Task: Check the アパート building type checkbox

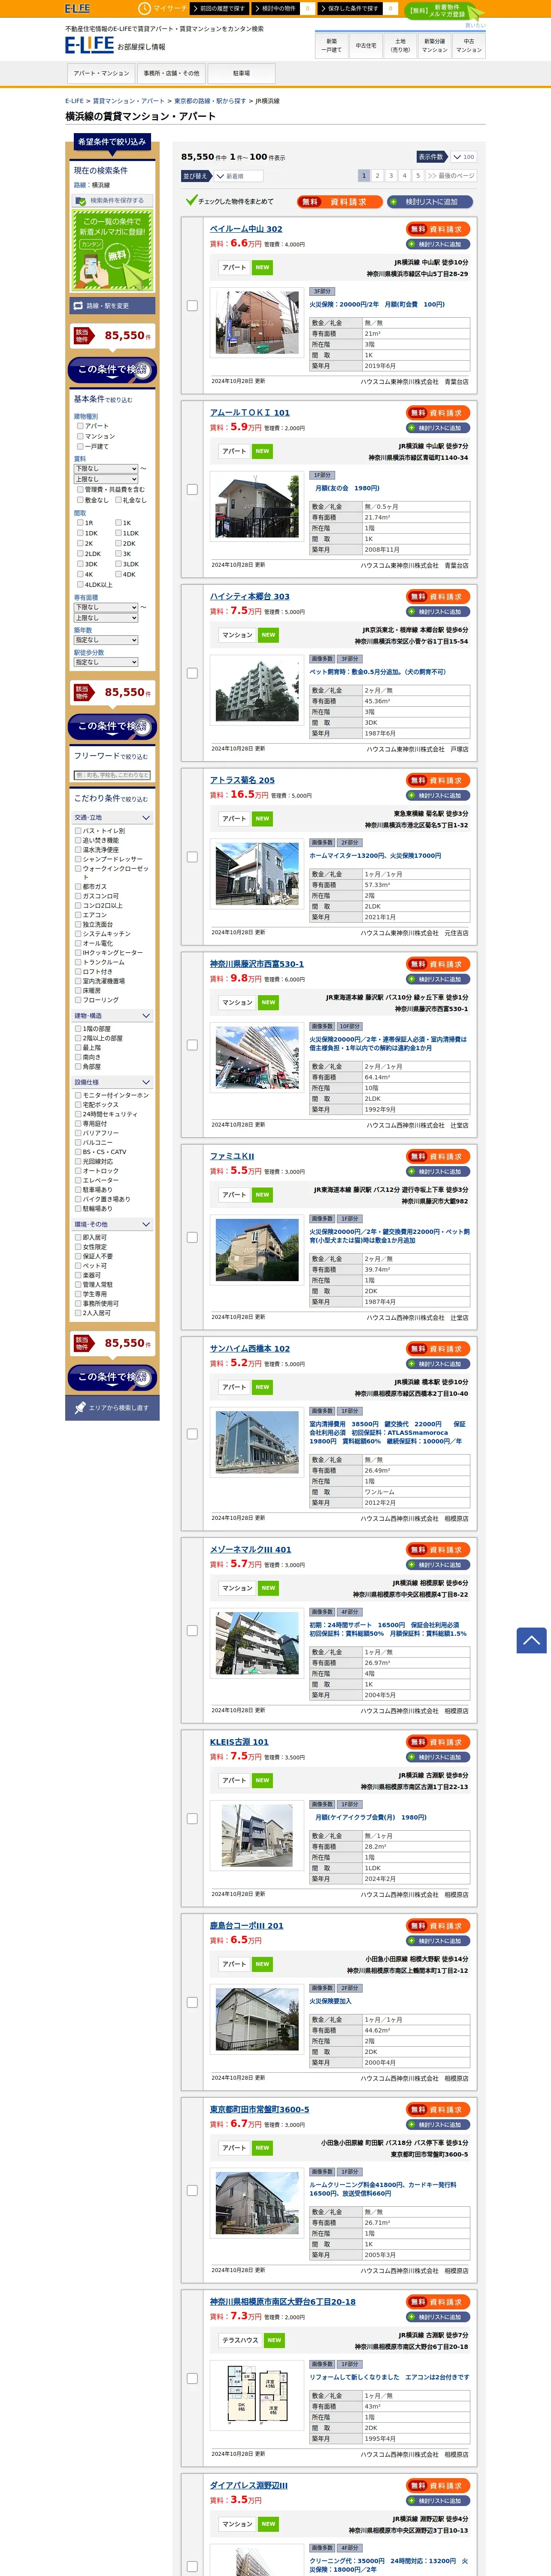Action: 80,426
